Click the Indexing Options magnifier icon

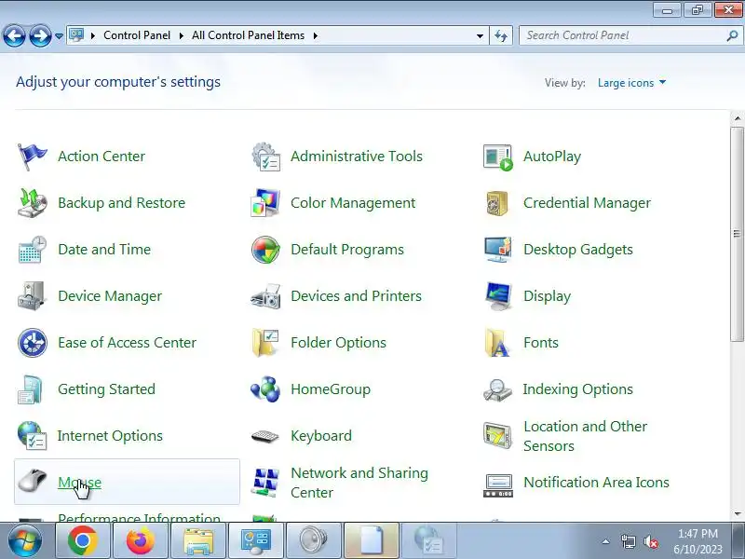coord(498,390)
